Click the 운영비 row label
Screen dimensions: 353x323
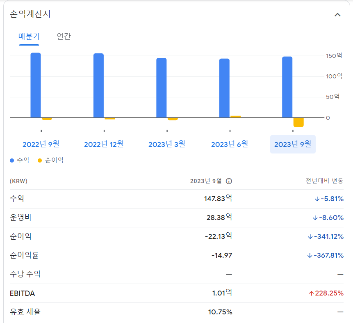click(20, 218)
